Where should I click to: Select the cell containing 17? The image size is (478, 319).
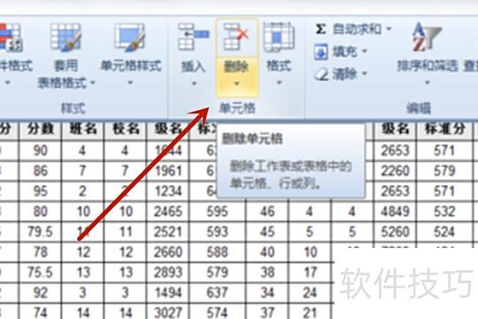[310, 272]
